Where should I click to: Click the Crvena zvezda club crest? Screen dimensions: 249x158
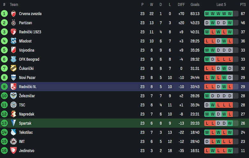(x=13, y=14)
